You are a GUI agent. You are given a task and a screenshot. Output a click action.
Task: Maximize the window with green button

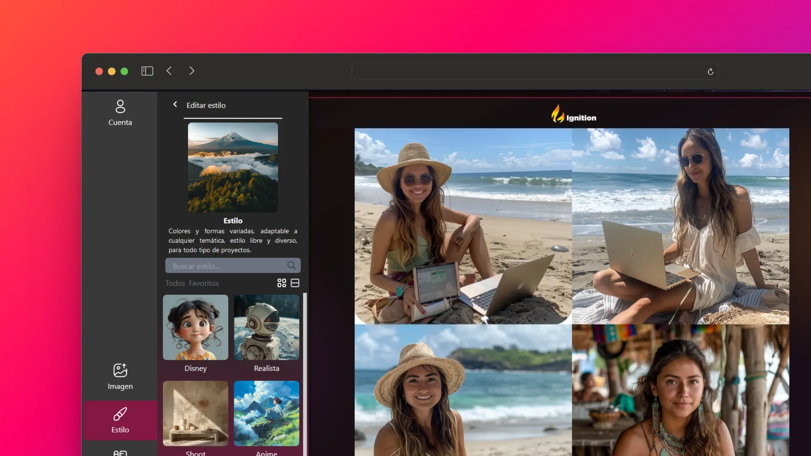[x=124, y=71]
